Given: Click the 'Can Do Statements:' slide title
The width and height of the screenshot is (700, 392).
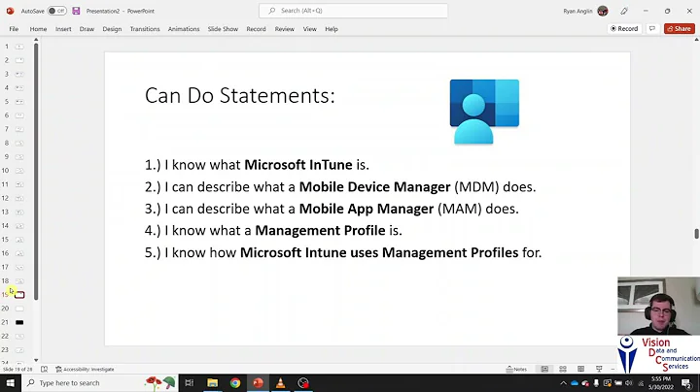Looking at the screenshot, I should [240, 95].
